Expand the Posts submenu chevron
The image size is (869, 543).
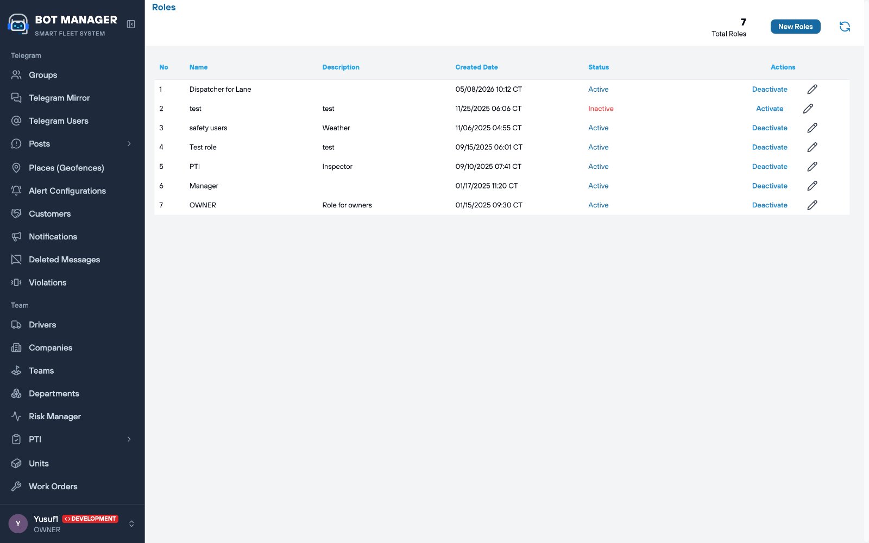click(x=129, y=144)
